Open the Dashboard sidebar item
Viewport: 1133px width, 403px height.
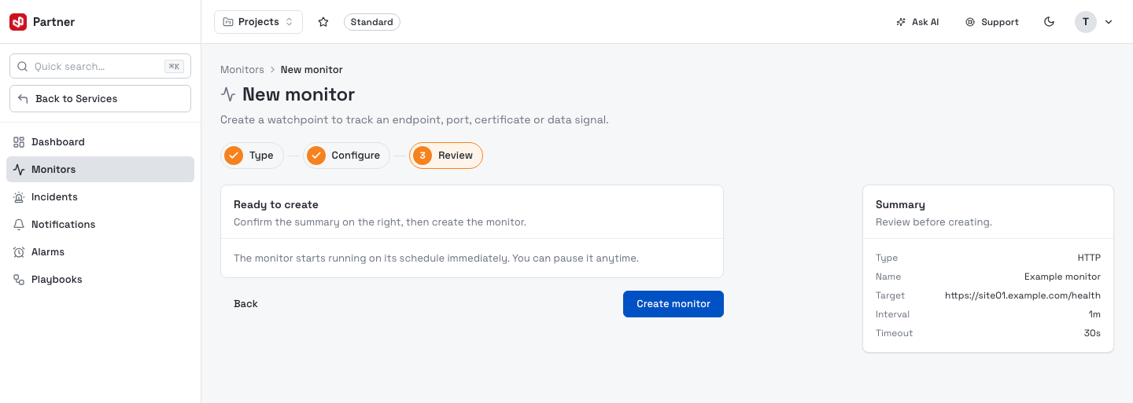click(100, 142)
